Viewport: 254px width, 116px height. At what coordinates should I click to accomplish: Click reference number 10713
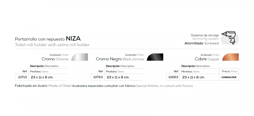point(22,77)
